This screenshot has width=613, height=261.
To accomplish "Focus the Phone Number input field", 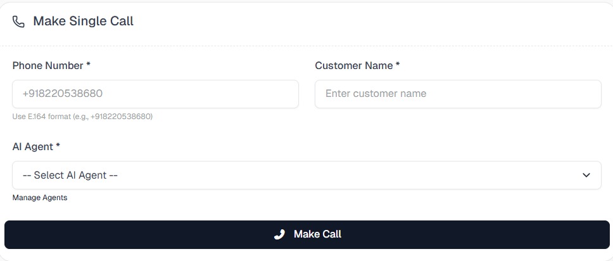I will coord(155,94).
